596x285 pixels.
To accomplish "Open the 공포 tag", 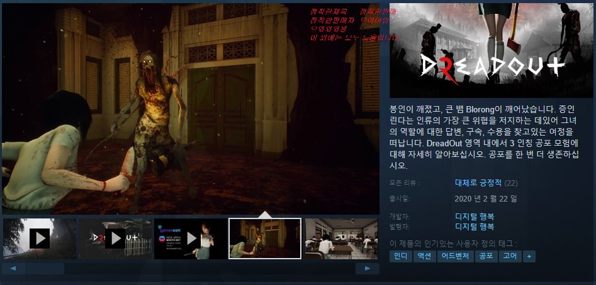I will coord(486,257).
